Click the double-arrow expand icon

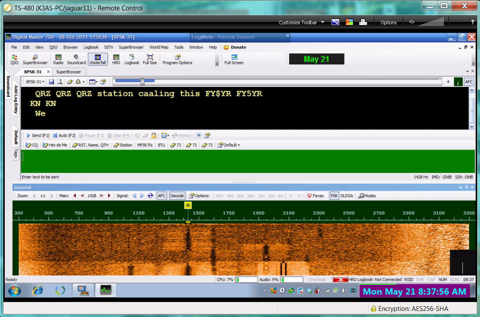tap(199, 135)
